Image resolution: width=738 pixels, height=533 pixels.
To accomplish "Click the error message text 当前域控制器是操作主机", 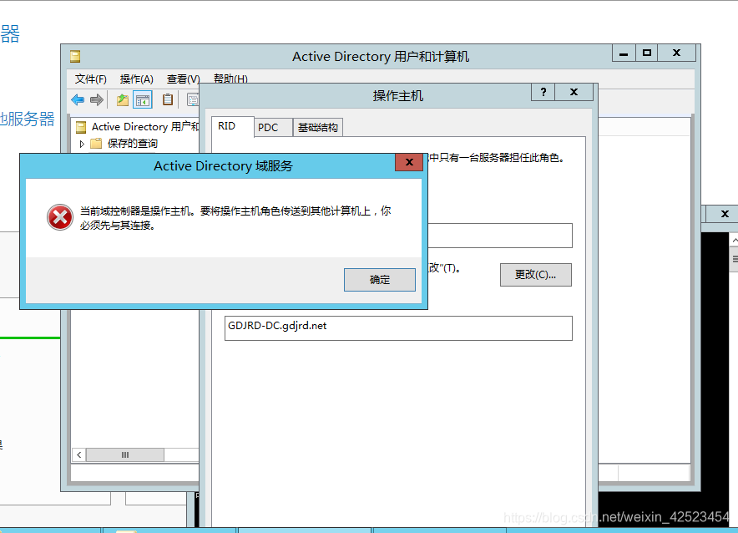I will coord(137,211).
